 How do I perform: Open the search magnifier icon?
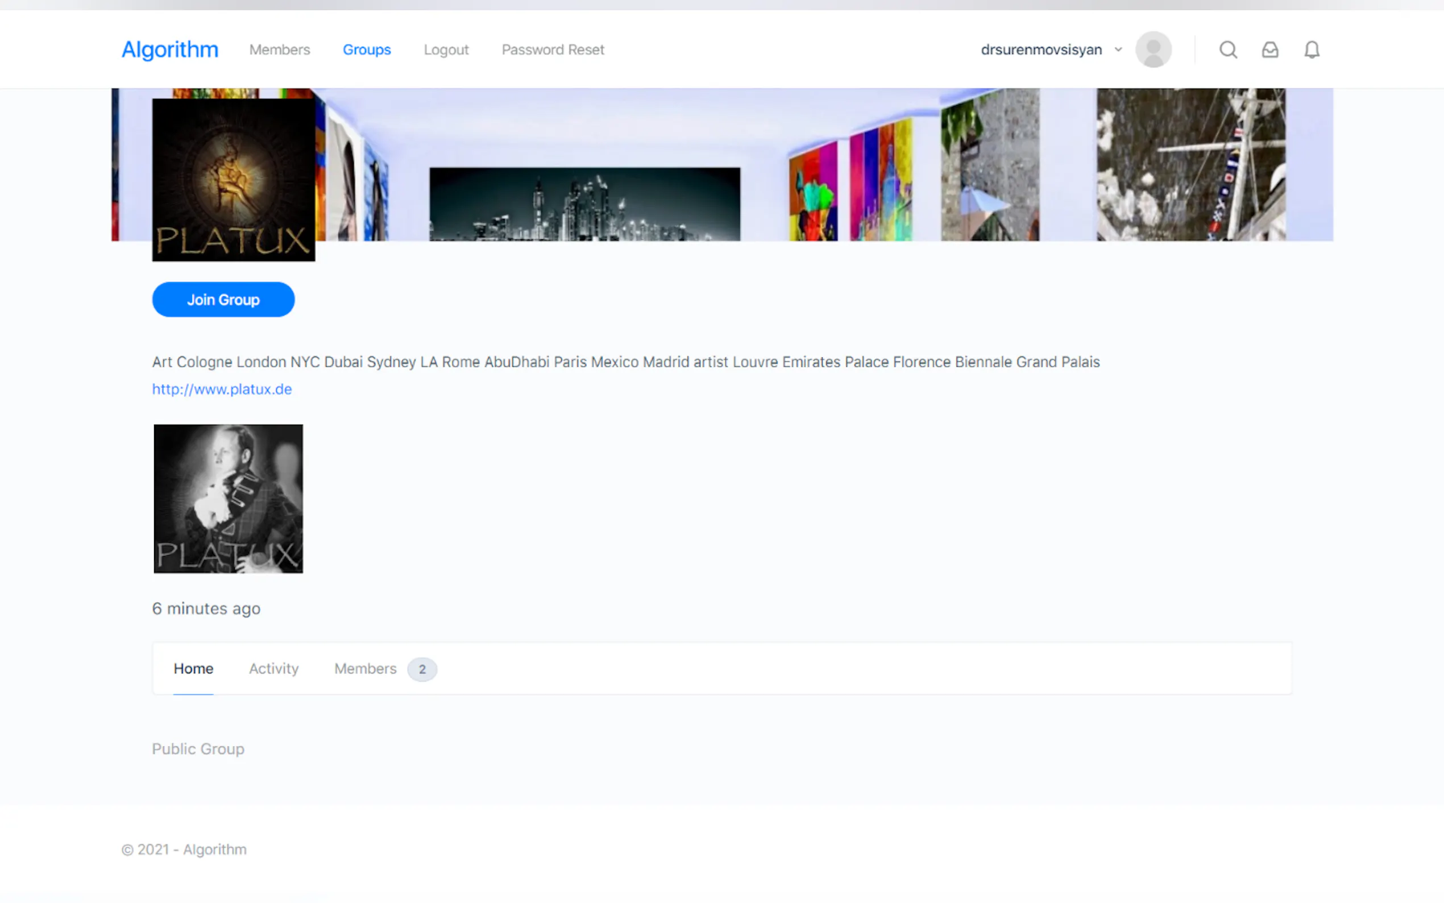1227,49
